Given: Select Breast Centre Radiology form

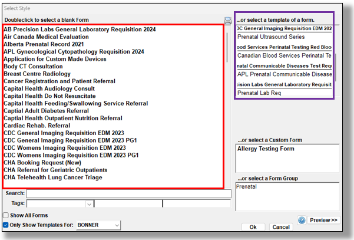Looking at the screenshot, I should pos(37,74).
